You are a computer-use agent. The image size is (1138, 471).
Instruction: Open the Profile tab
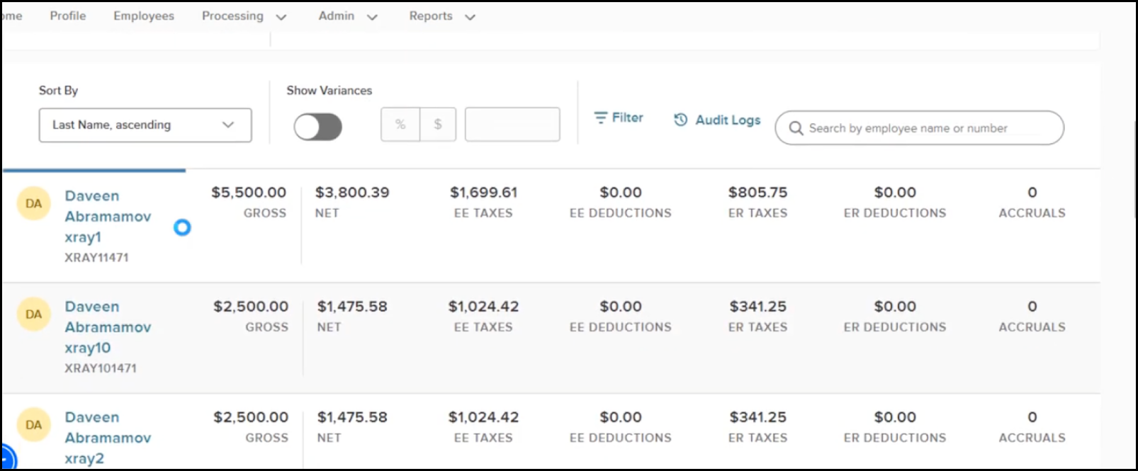(x=68, y=16)
